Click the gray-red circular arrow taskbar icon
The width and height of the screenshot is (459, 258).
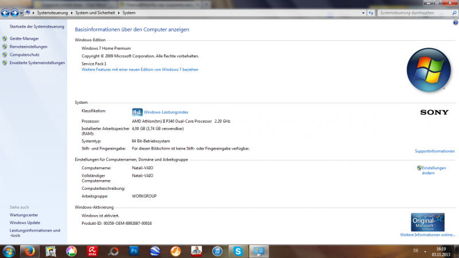113,251
